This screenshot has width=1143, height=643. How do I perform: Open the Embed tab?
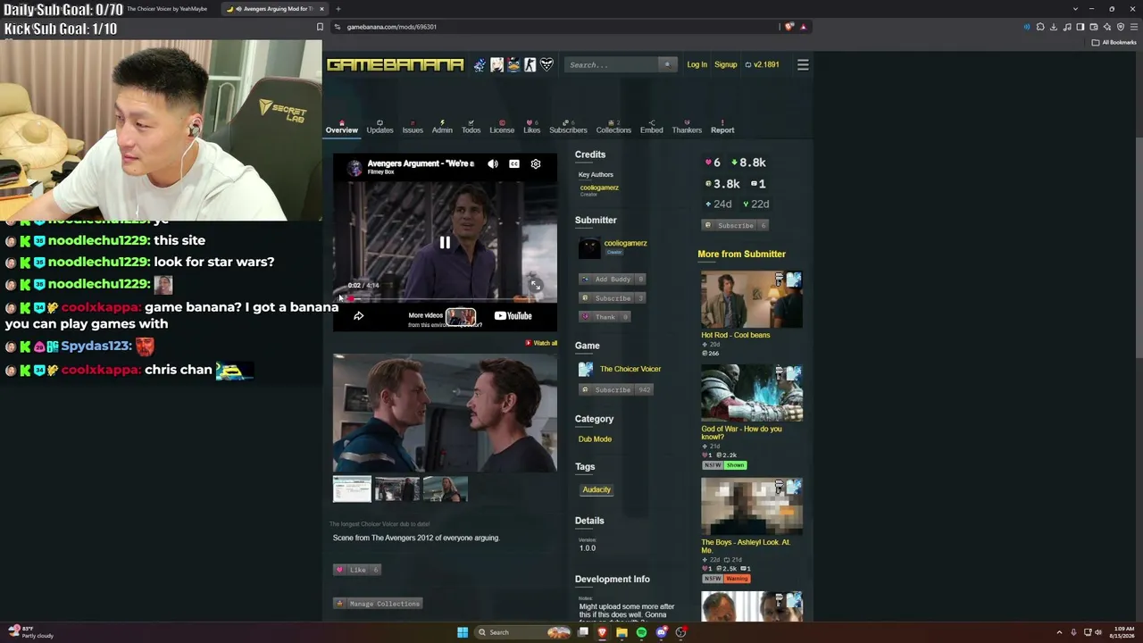click(651, 127)
